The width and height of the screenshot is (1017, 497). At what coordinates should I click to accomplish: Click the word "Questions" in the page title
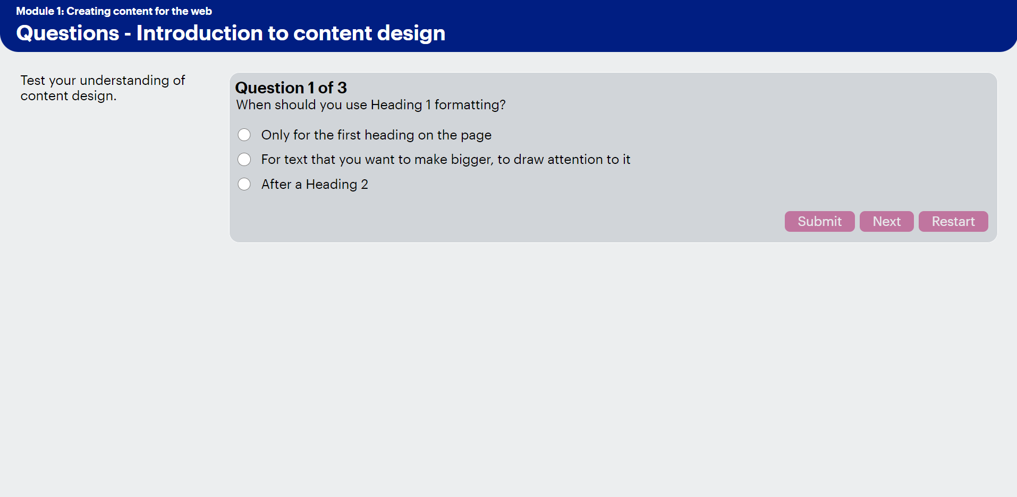(67, 33)
